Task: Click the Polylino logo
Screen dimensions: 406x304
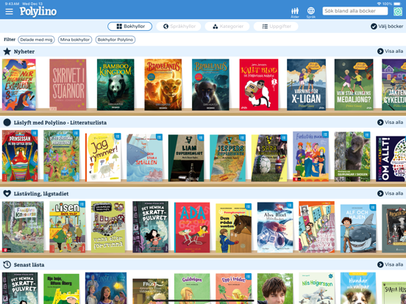Action: pos(38,11)
